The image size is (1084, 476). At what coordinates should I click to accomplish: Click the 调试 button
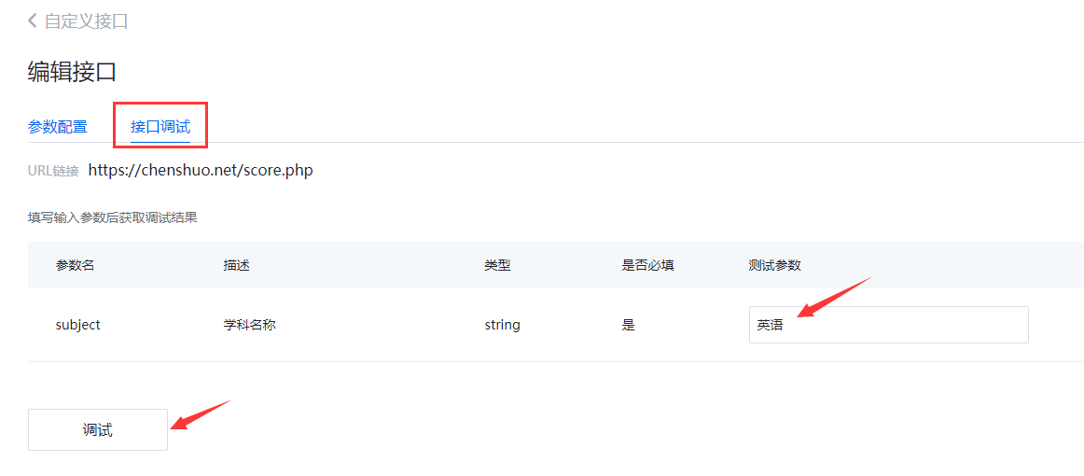click(97, 429)
